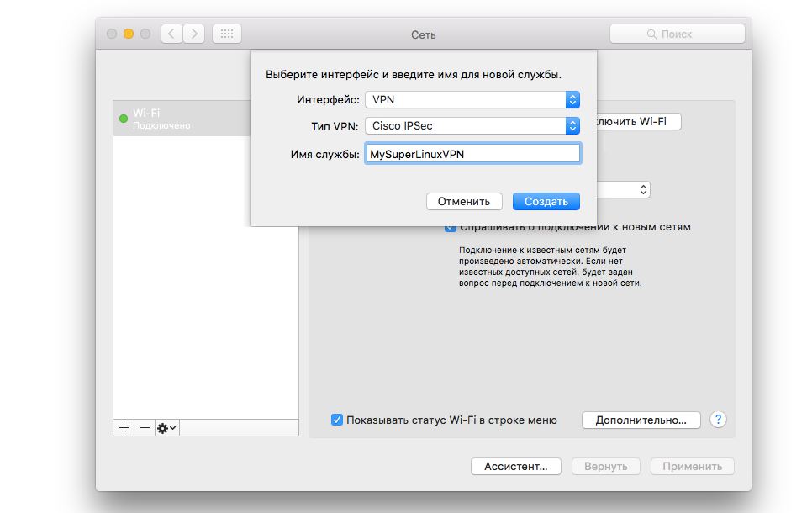807x513 pixels.
Task: Click the back navigation arrow
Action: (171, 34)
